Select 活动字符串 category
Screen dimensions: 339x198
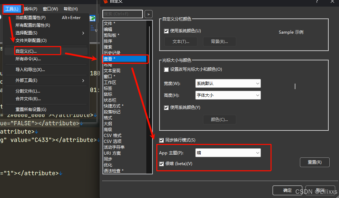(x=125, y=147)
